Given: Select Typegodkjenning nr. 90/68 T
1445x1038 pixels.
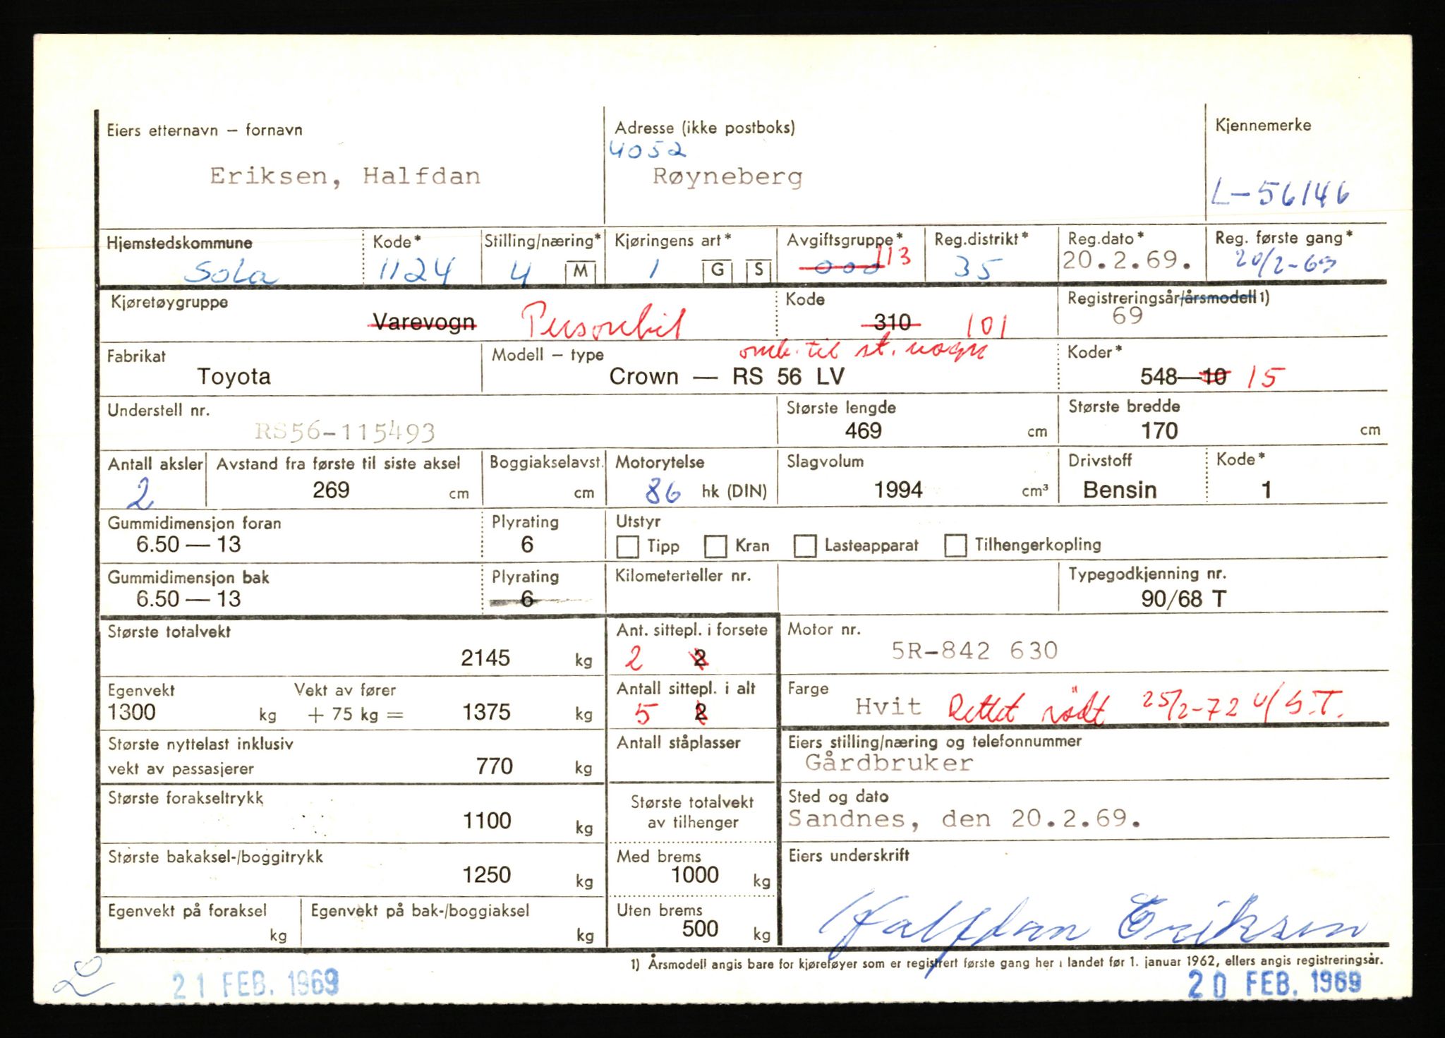Looking at the screenshot, I should 1183,598.
